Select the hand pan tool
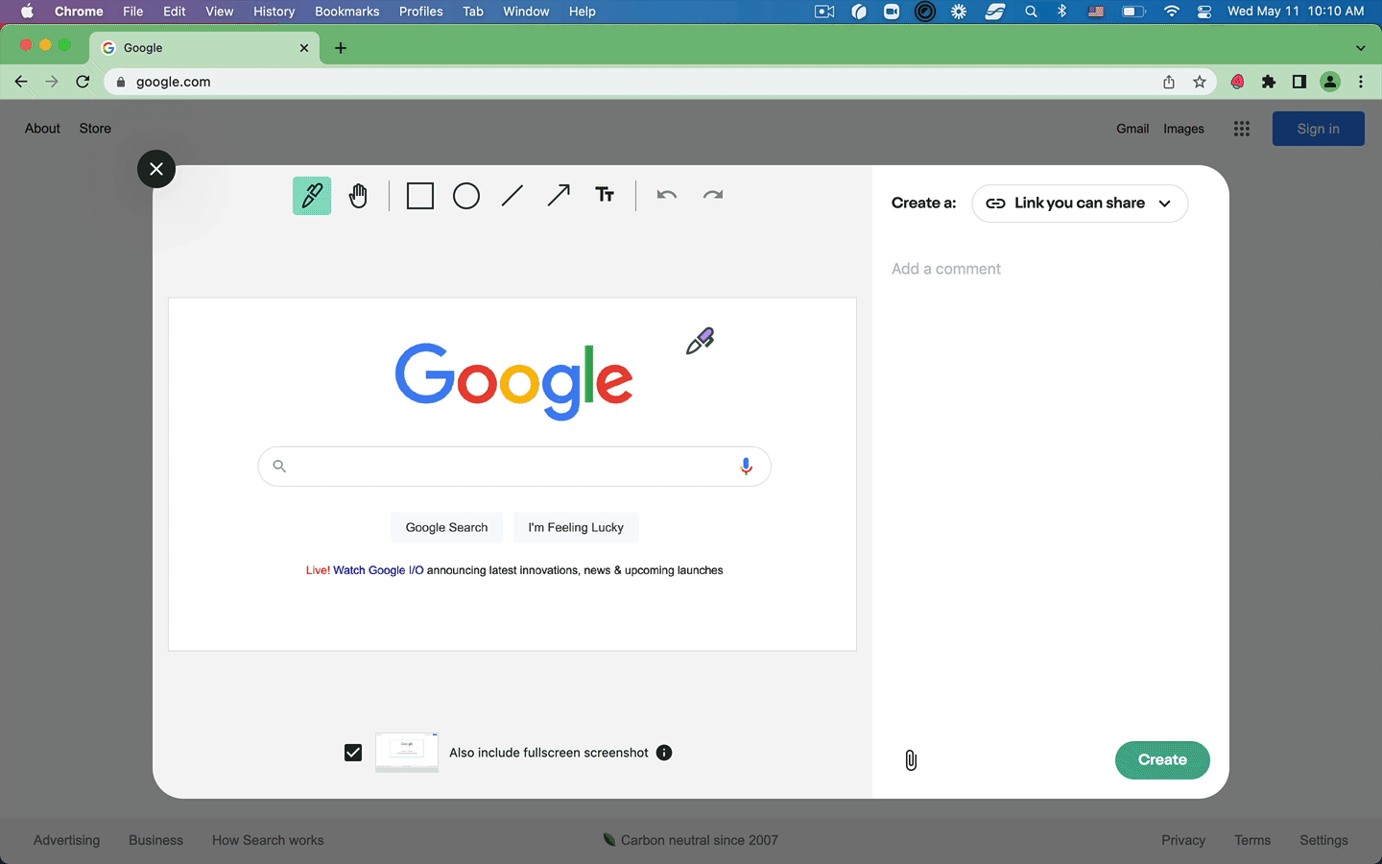Viewport: 1382px width, 864px height. [x=358, y=195]
